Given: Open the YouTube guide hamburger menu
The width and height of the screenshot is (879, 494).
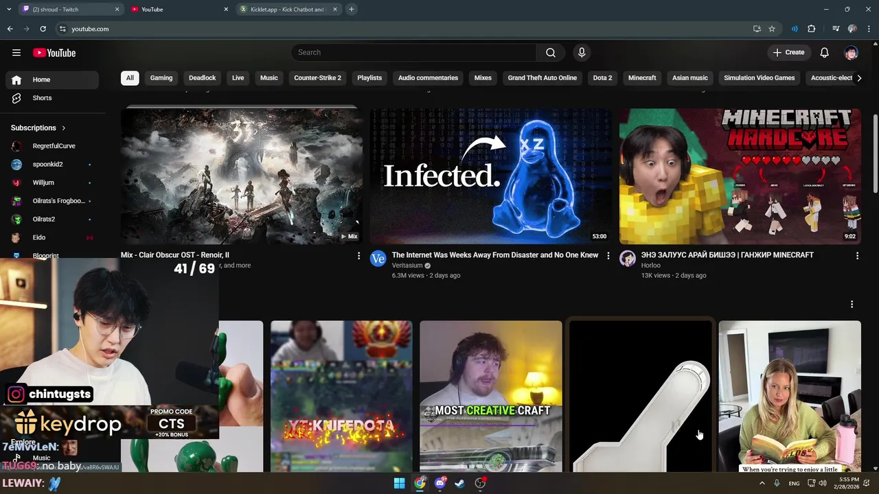Looking at the screenshot, I should (16, 53).
